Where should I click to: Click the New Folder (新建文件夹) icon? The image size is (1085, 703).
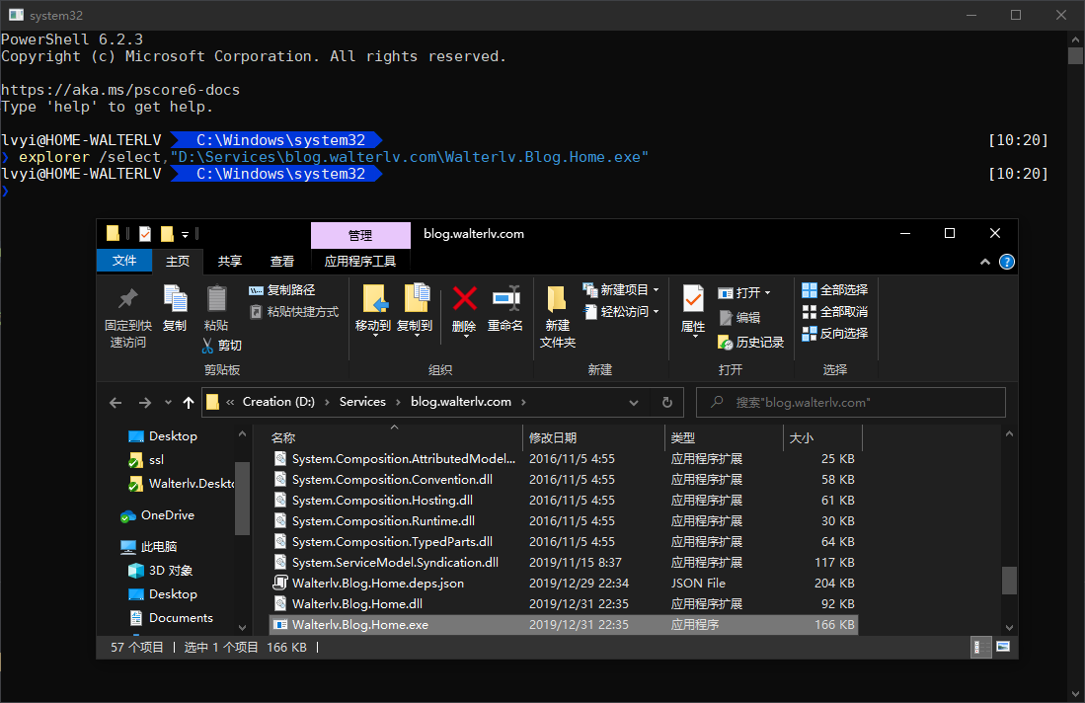point(557,299)
